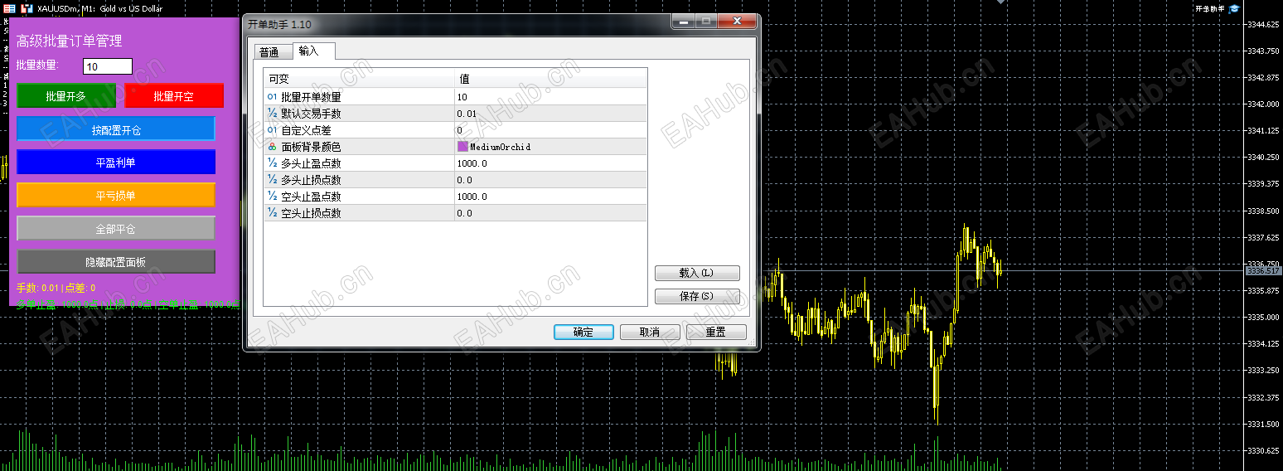The image size is (1283, 471).
Task: Click the XAUUSDm, M1 chart title text
Action: pyautogui.click(x=99, y=8)
